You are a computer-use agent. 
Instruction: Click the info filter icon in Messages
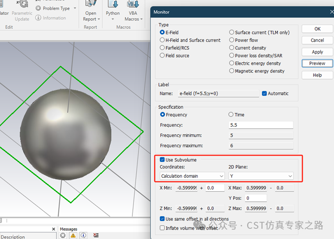[83, 235]
